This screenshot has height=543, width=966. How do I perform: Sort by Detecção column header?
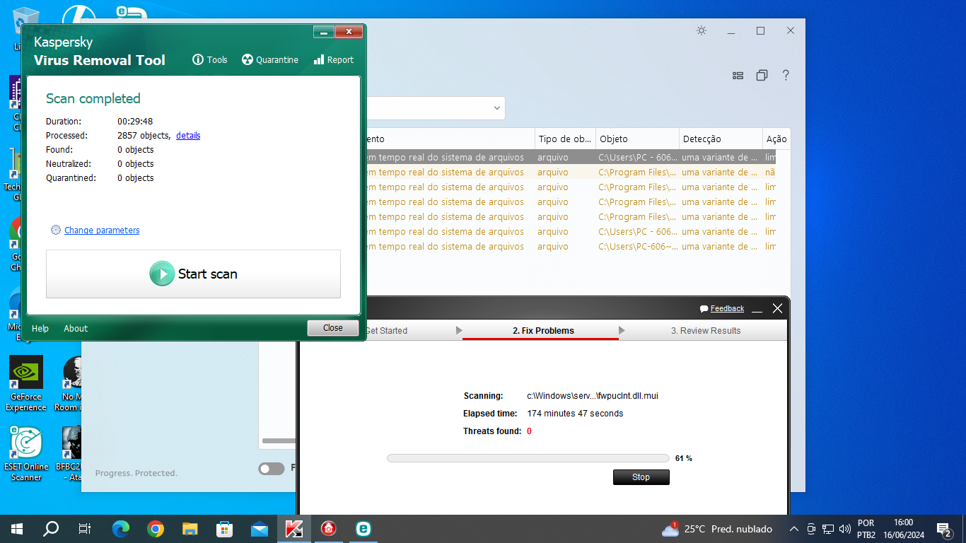click(x=721, y=139)
